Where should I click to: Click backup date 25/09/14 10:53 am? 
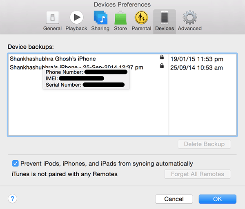[x=196, y=68]
